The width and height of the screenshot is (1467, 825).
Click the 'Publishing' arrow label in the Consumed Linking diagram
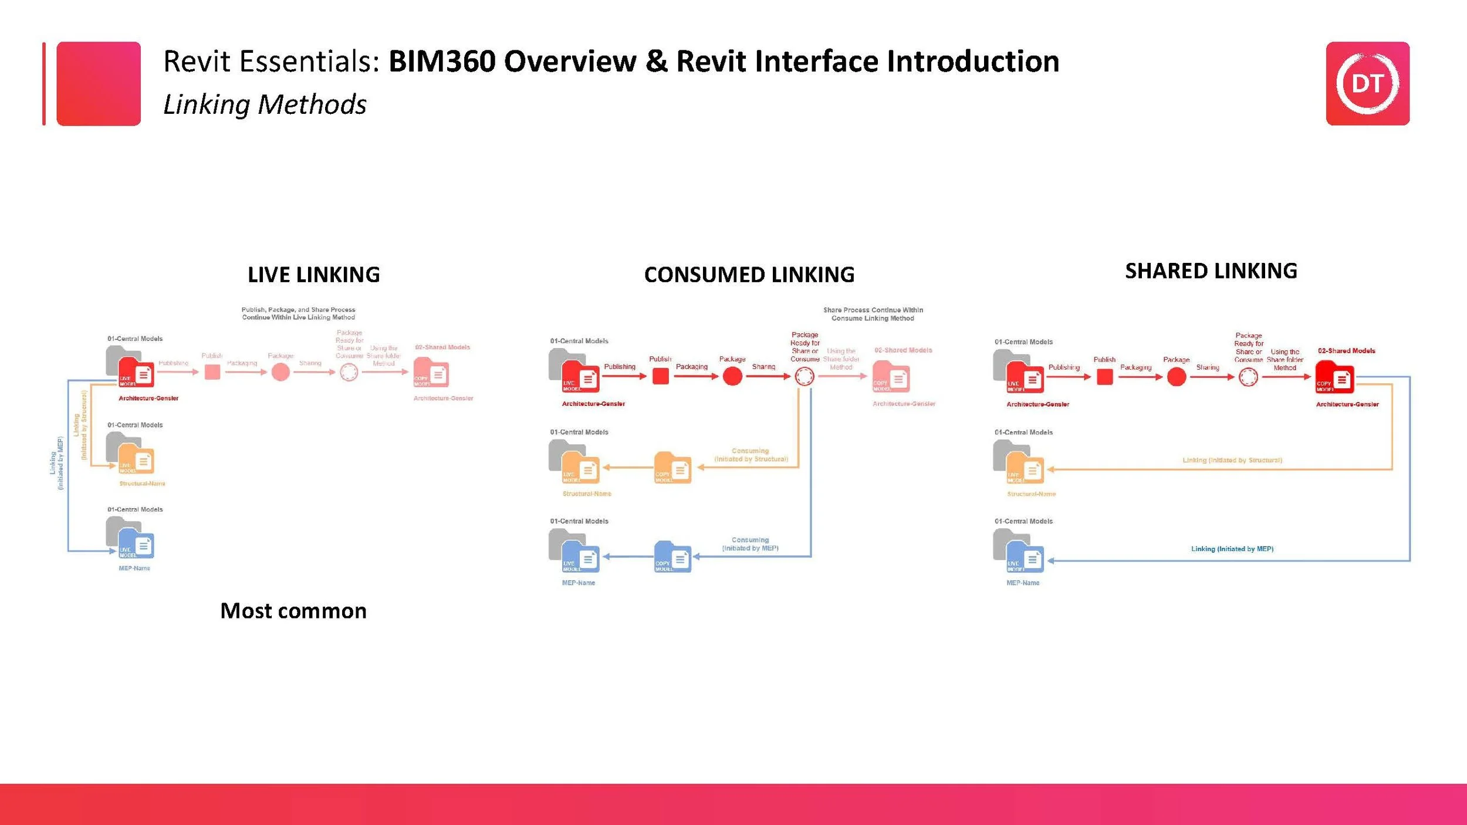coord(620,366)
